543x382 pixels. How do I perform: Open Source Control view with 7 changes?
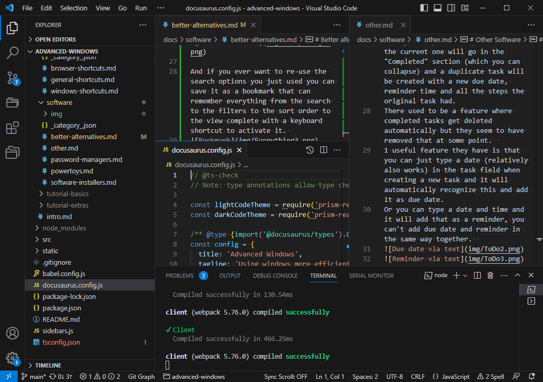12,78
